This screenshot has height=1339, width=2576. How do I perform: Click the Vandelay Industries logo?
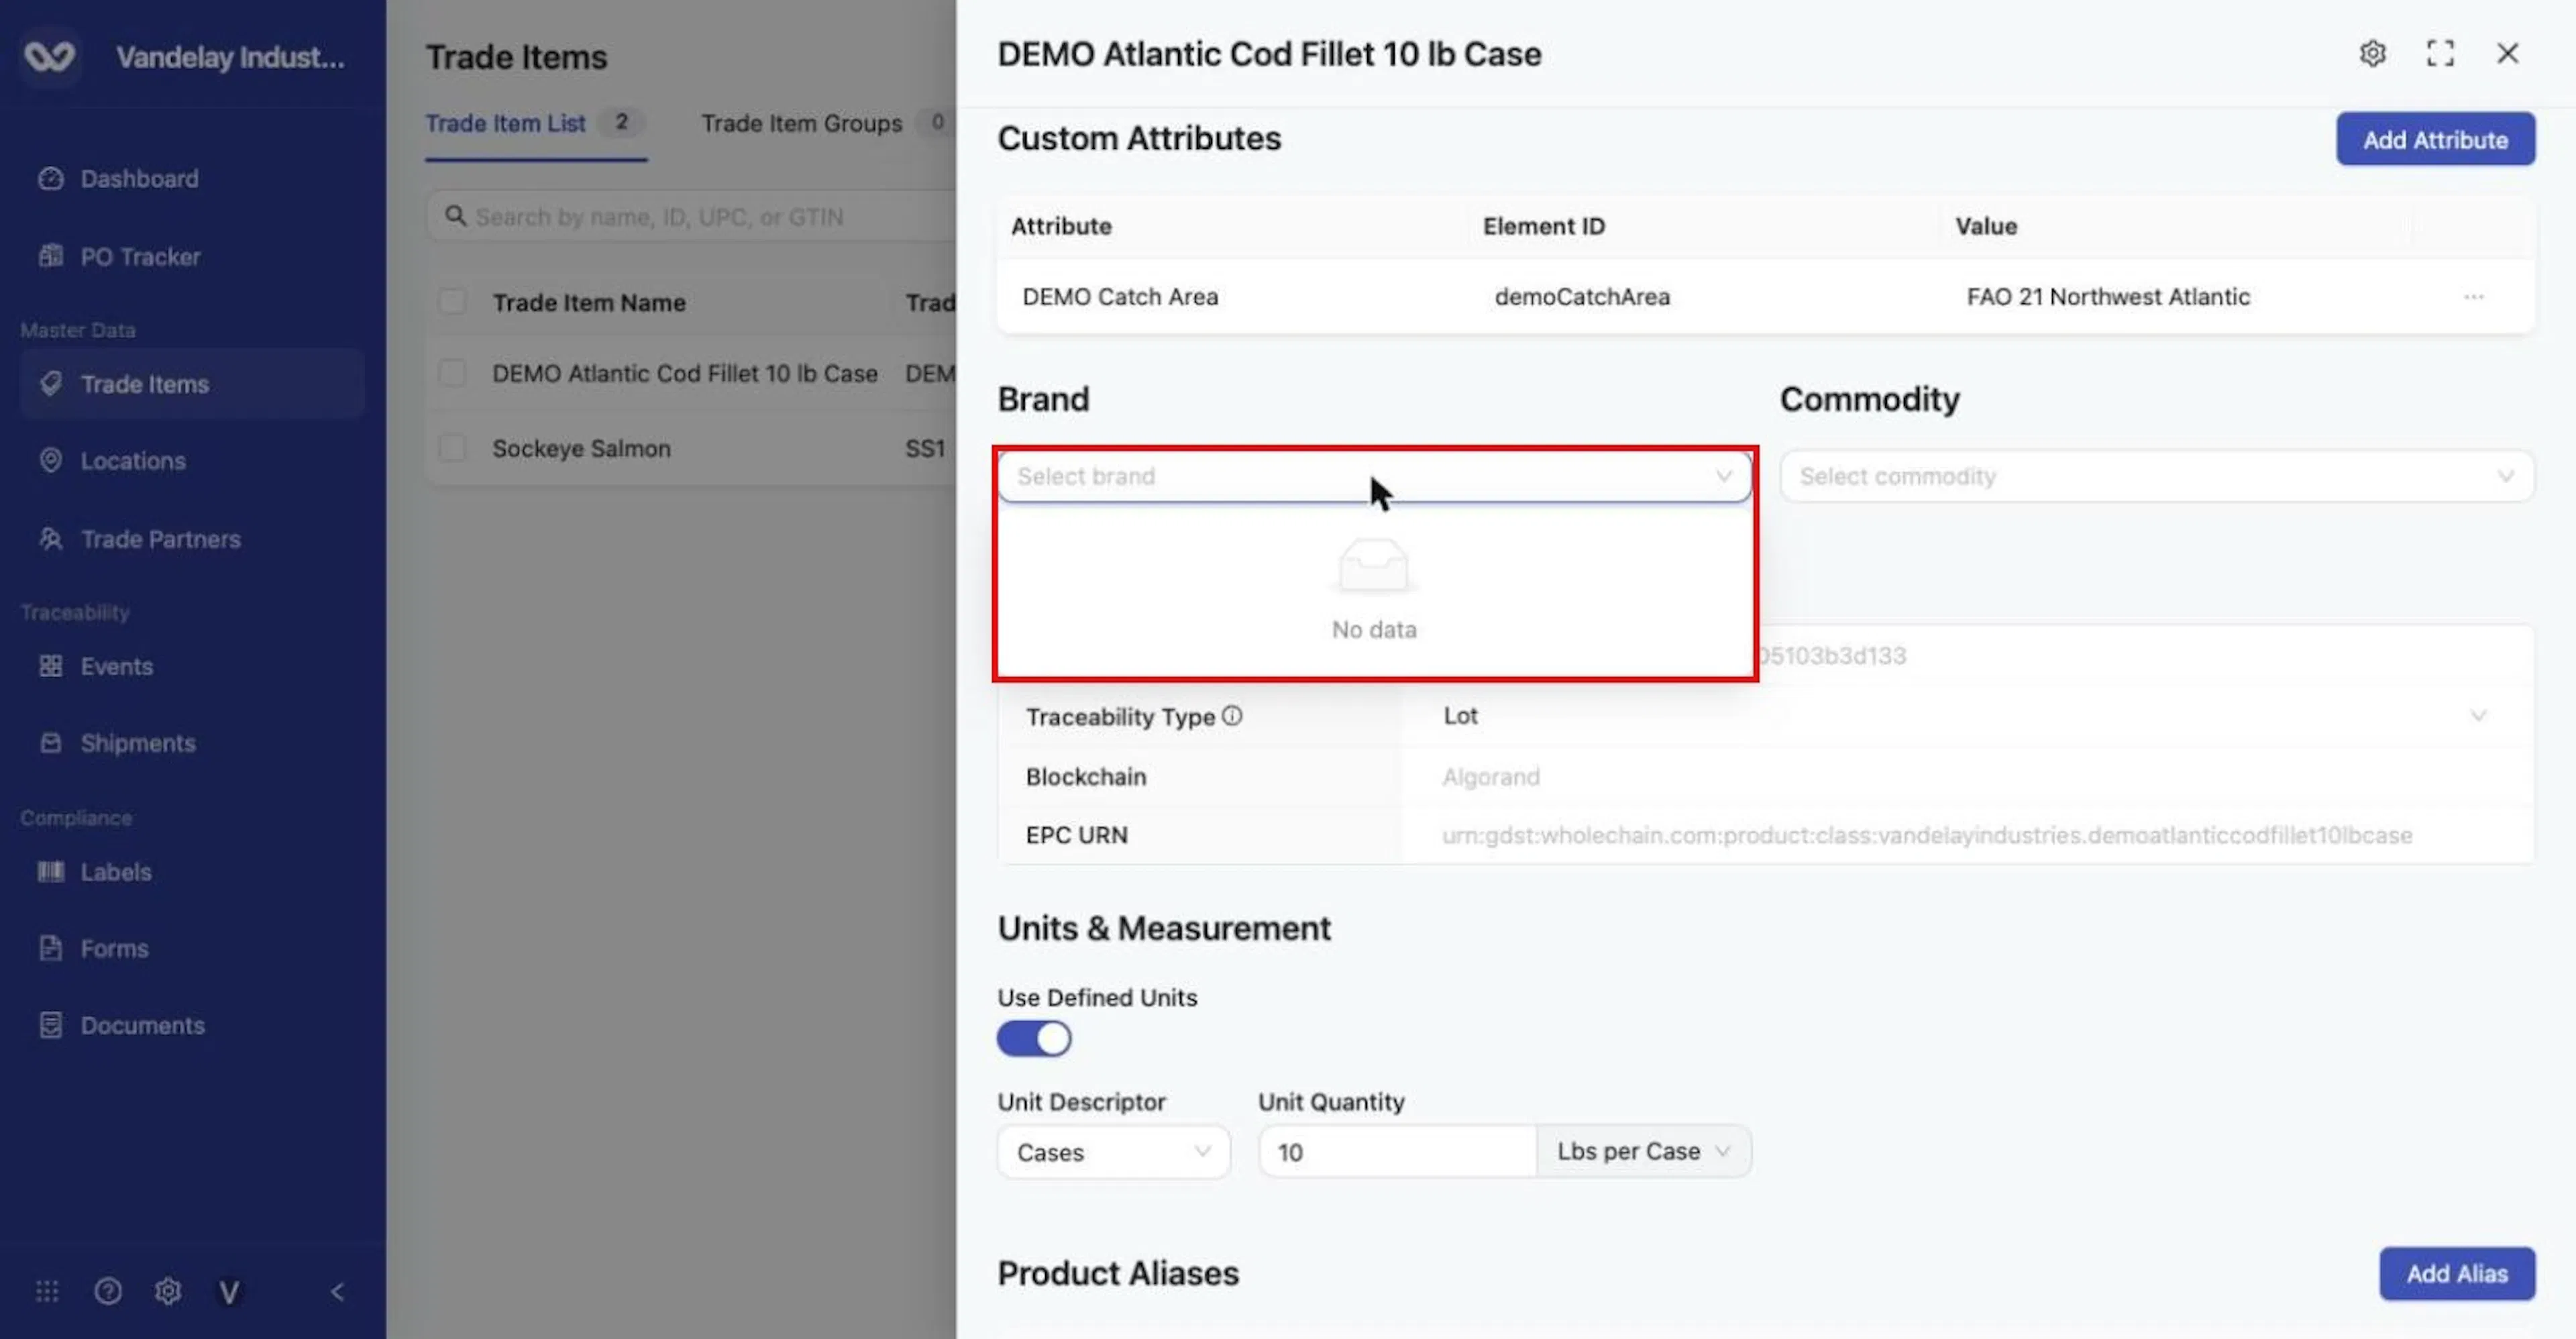click(x=49, y=56)
